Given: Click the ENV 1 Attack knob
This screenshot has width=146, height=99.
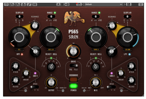Looking at the screenshot, I should click(x=15, y=66).
